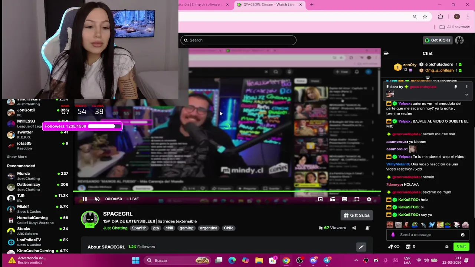
Task: Open OBS Studio from taskbar
Action: point(300,260)
